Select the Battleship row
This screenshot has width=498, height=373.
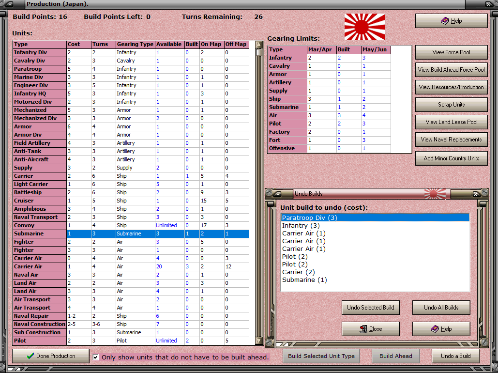[131, 193]
